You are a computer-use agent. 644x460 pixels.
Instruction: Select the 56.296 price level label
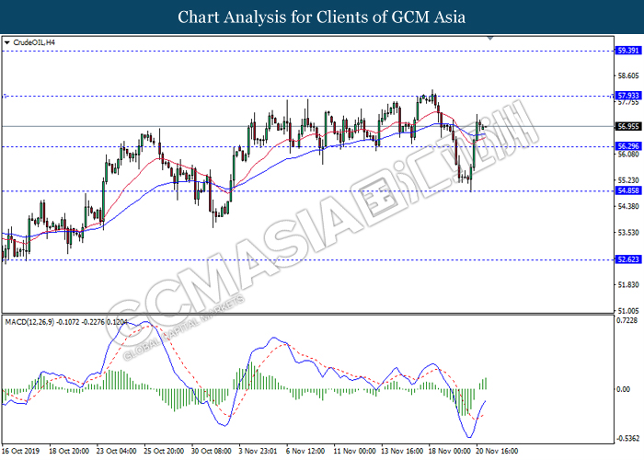(628, 146)
